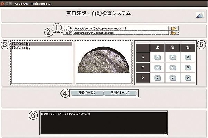Click the B row header
This screenshot has height=138, width=208.
143,57
